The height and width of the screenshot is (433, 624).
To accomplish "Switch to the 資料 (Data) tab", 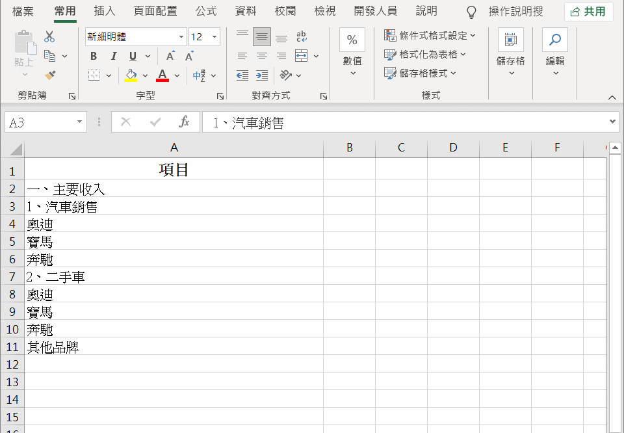I will [246, 11].
